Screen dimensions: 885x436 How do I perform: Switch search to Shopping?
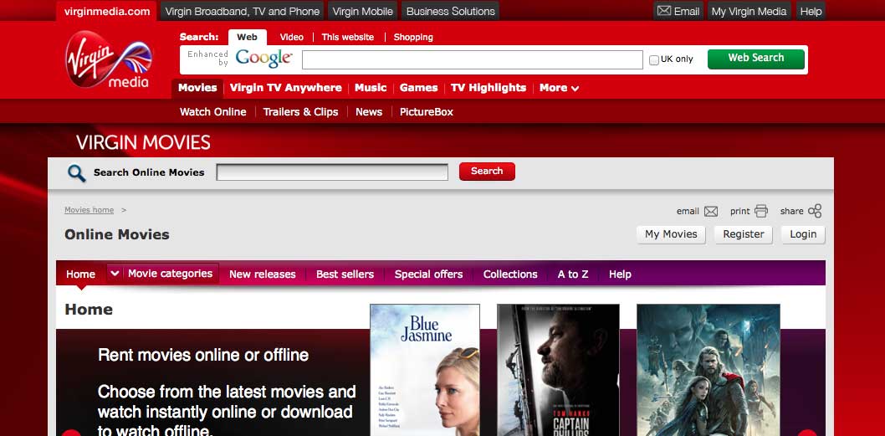(x=413, y=38)
